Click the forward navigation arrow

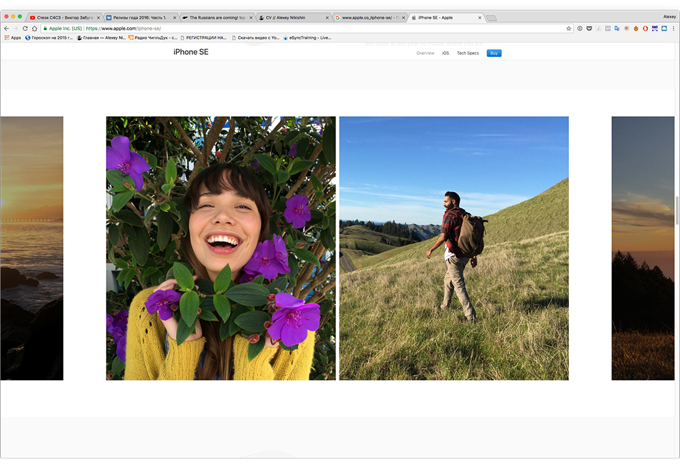(x=16, y=29)
